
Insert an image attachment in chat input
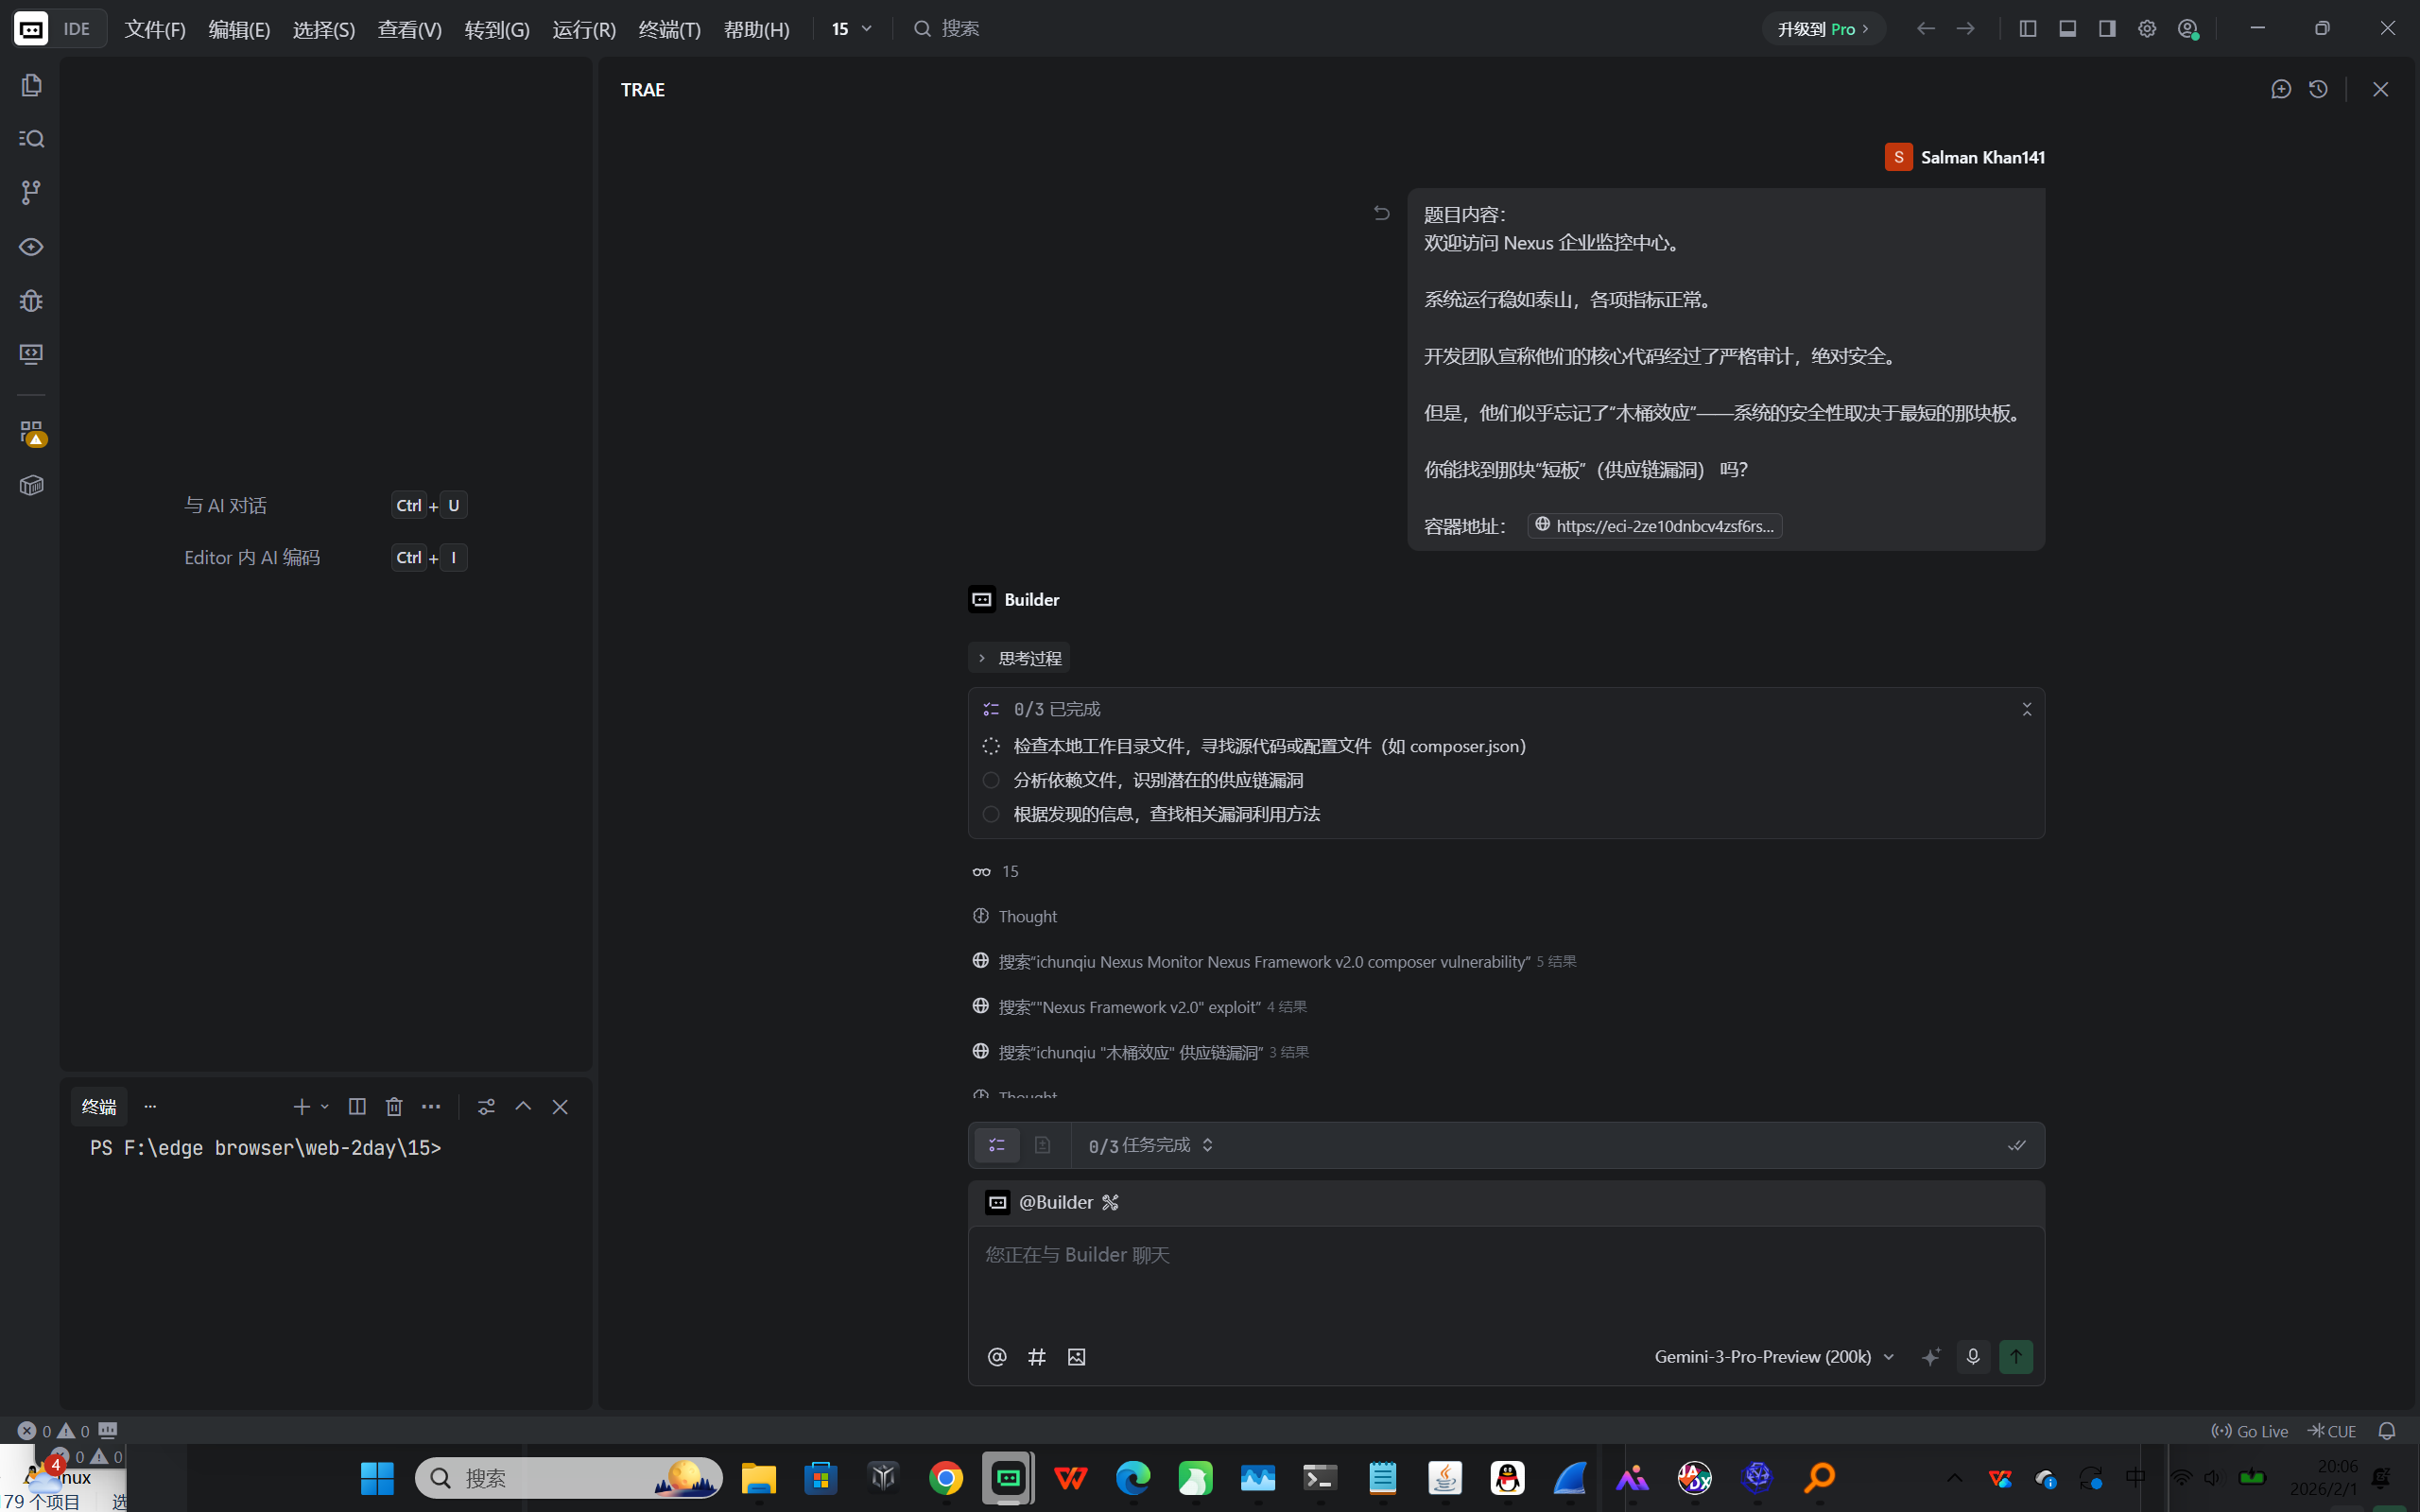pos(1076,1357)
